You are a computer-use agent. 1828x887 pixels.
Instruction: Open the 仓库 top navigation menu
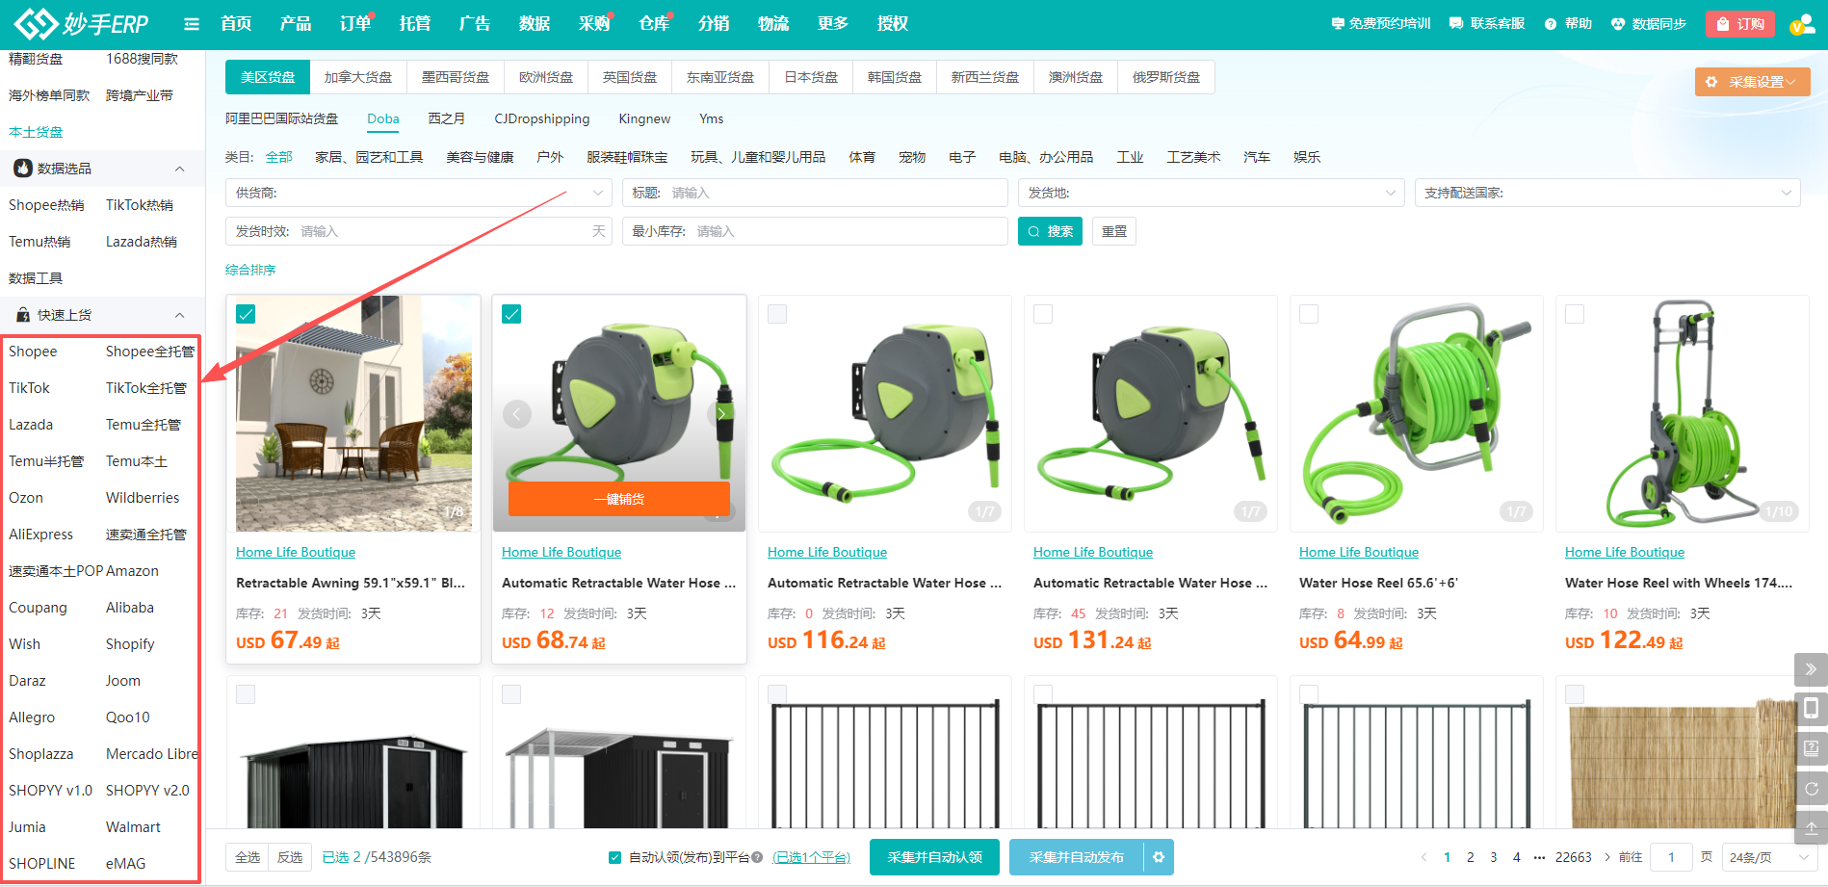(x=654, y=24)
